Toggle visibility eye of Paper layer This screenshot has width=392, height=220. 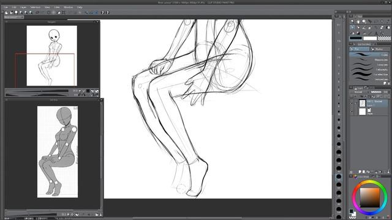[x=352, y=111]
